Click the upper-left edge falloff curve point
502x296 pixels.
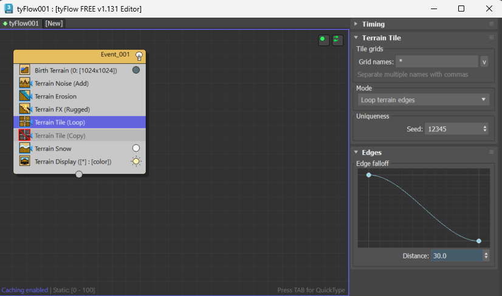coord(369,175)
